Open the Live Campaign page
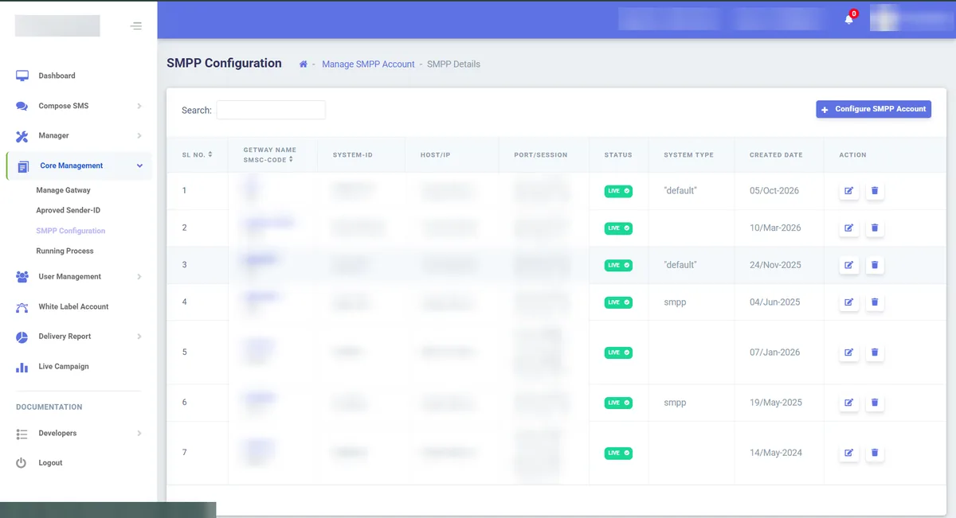This screenshot has width=956, height=518. point(64,367)
